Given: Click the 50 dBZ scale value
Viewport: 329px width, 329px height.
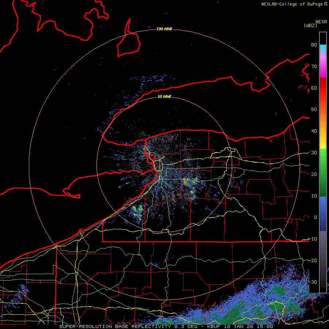Looking at the screenshot, I should [x=314, y=110].
